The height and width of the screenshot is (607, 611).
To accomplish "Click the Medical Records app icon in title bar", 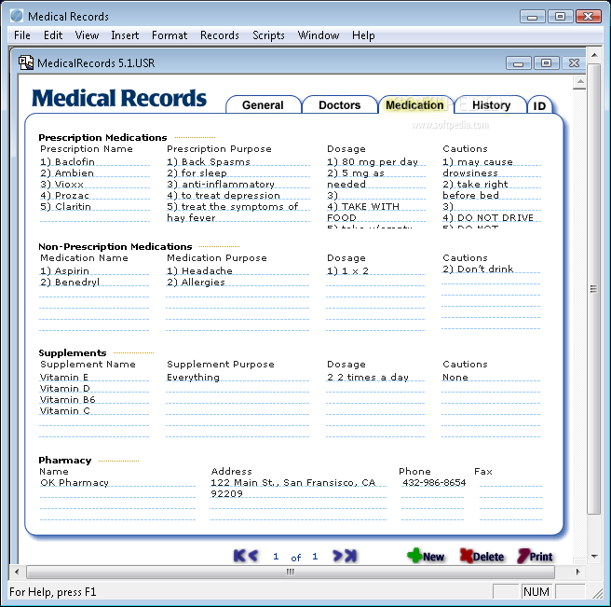I will 17,16.
